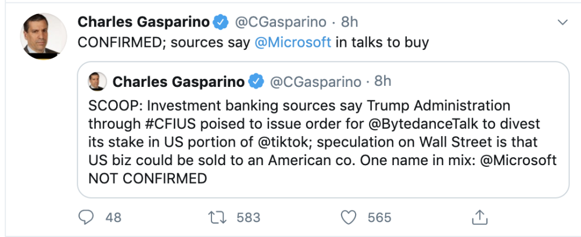581x237 pixels.
Task: Expand the tweet options chevron
Action: (x=562, y=23)
